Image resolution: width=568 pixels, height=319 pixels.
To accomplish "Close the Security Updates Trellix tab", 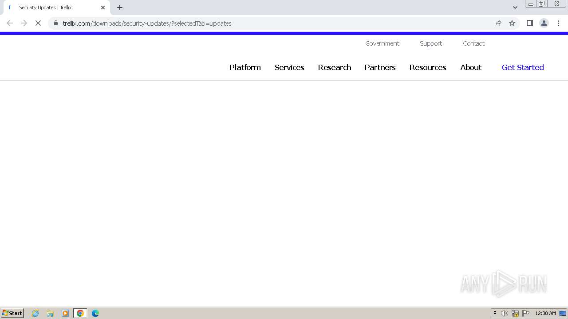I will [x=103, y=8].
